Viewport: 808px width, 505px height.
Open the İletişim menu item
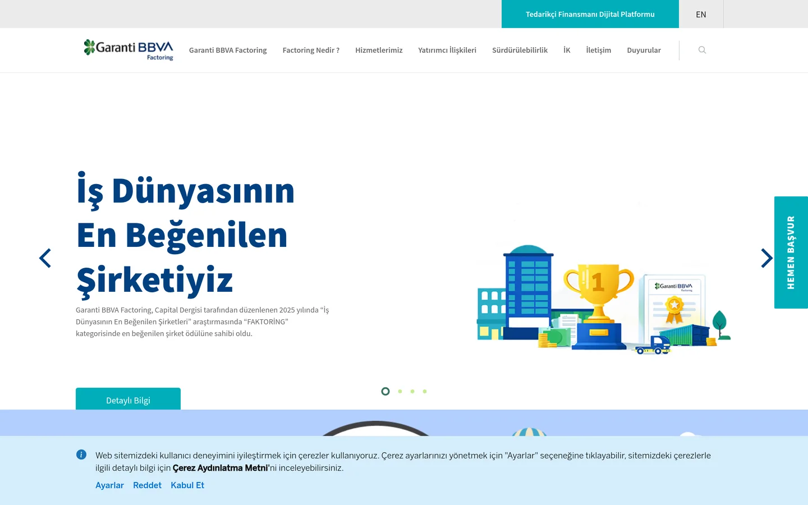[599, 50]
